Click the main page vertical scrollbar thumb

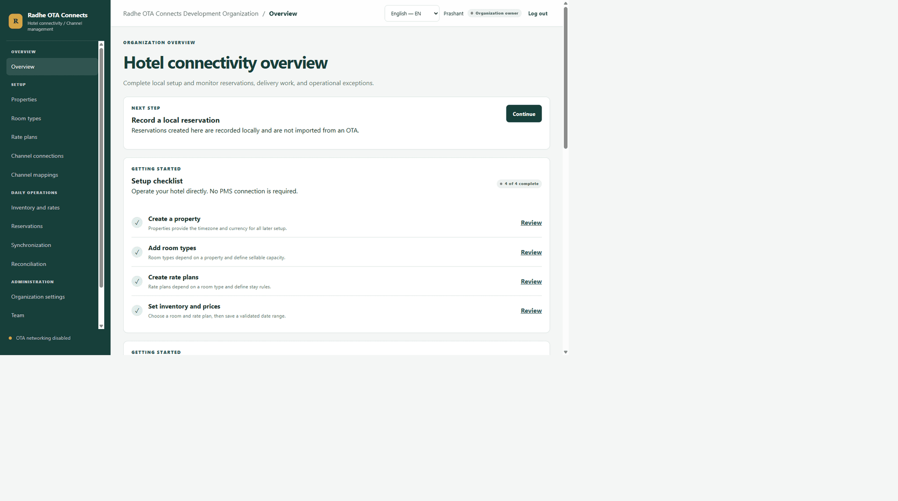565,78
